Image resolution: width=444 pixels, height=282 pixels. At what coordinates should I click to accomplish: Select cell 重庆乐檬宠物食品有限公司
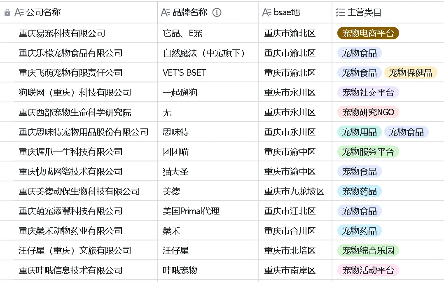click(x=78, y=53)
